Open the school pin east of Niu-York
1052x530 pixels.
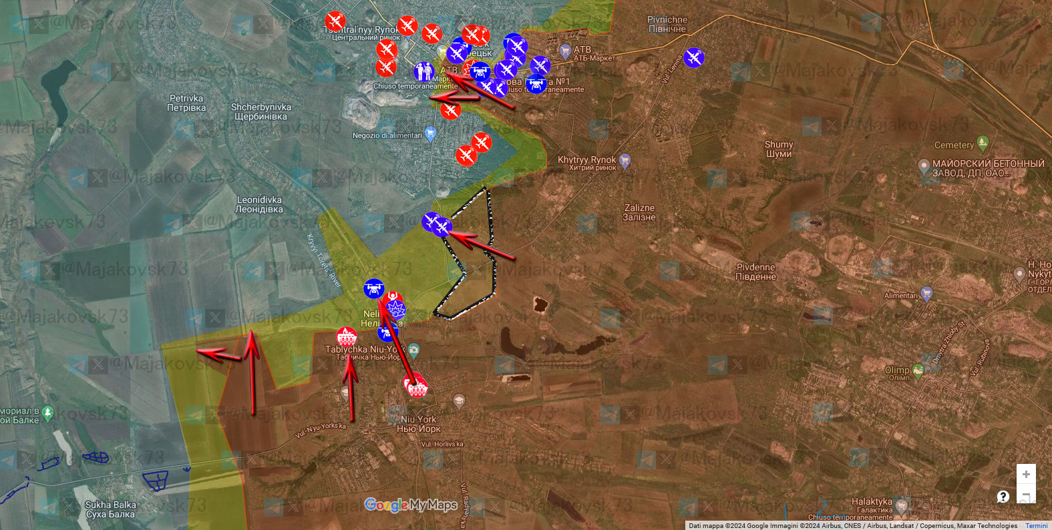pyautogui.click(x=458, y=401)
